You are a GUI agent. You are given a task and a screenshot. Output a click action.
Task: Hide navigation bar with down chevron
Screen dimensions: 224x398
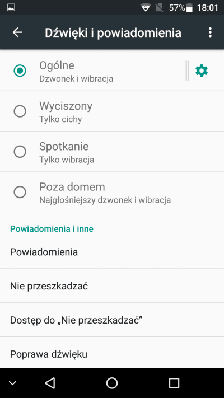point(12,383)
